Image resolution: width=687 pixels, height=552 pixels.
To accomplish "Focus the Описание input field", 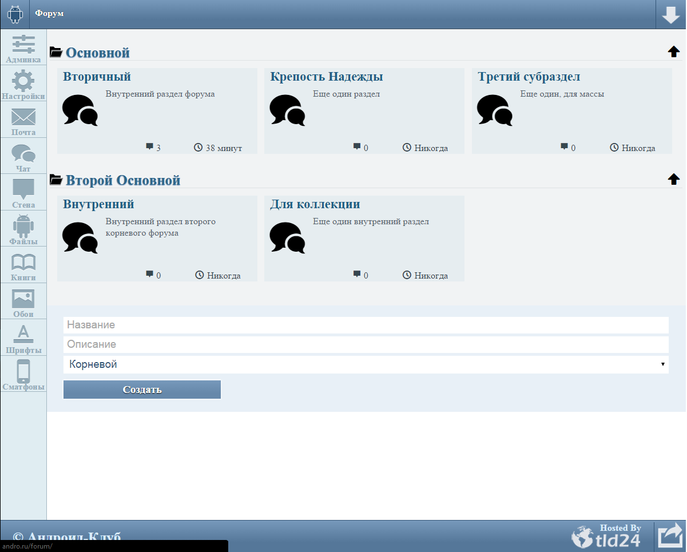I will coord(366,344).
